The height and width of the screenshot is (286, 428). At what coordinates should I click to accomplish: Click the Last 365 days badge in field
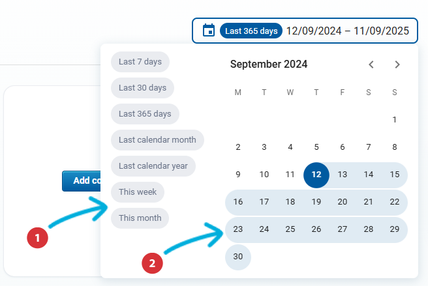[x=251, y=31]
